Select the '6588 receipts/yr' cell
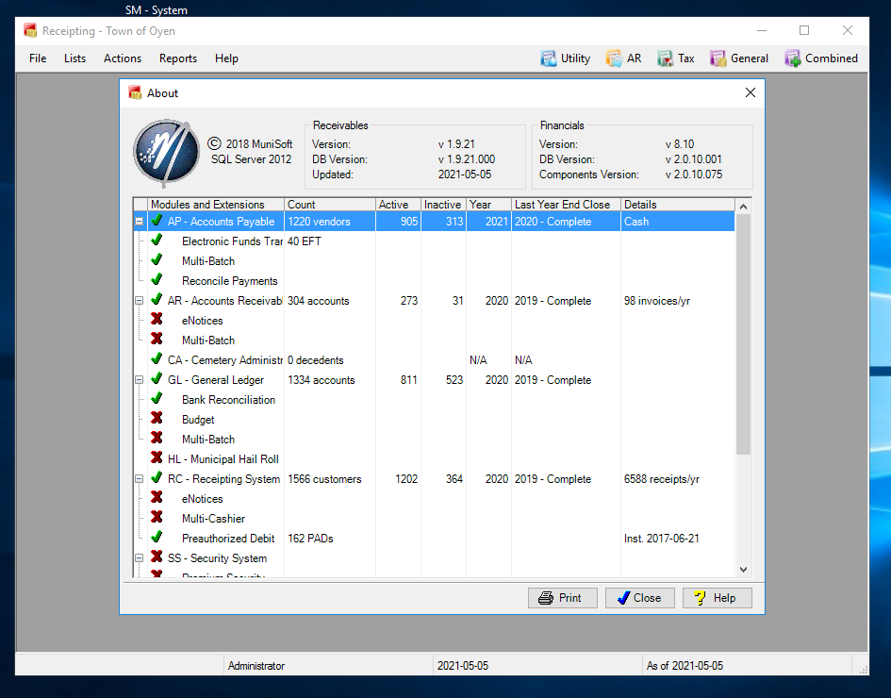Image resolution: width=891 pixels, height=698 pixels. (x=677, y=479)
